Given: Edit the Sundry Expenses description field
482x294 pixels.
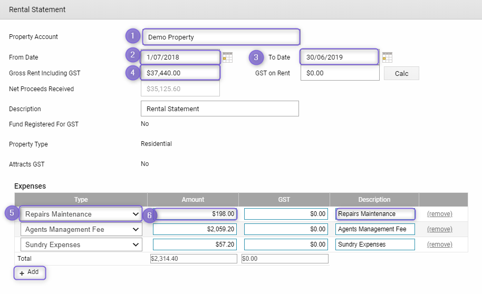Looking at the screenshot, I should click(375, 244).
